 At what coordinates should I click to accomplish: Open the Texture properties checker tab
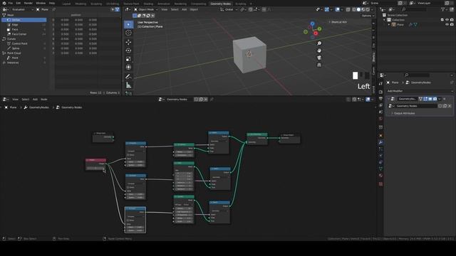(380, 184)
